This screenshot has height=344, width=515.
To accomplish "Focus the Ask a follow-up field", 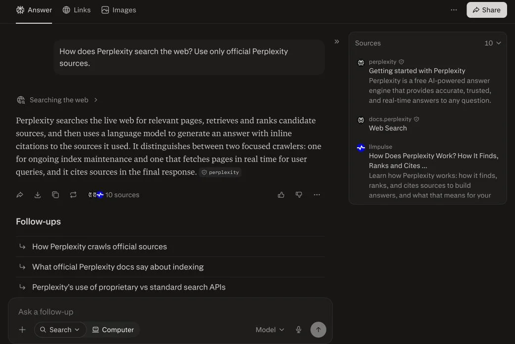I will [x=170, y=312].
